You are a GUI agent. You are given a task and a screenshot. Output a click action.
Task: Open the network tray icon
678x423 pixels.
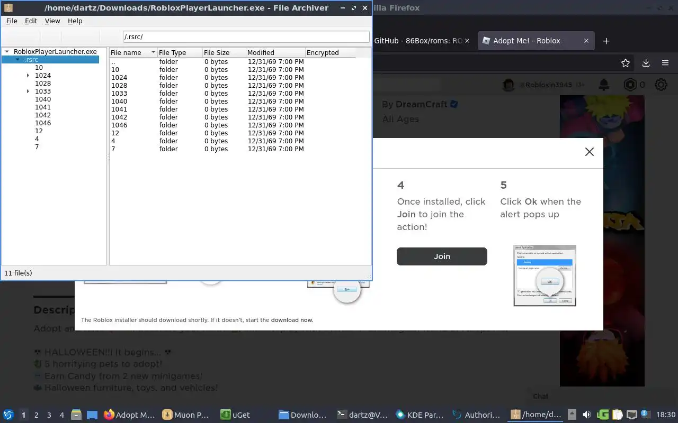click(631, 415)
